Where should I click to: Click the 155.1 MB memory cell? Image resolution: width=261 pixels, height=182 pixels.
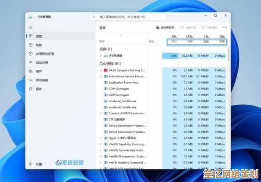coord(186,76)
